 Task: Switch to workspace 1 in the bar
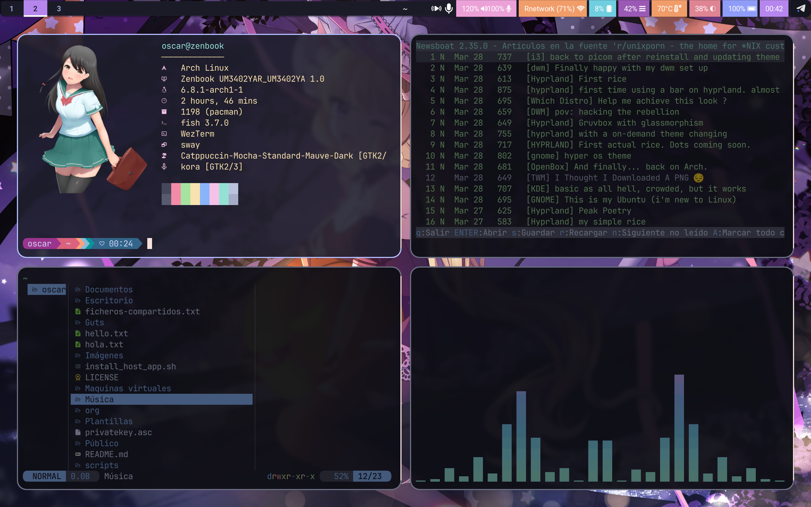(12, 8)
